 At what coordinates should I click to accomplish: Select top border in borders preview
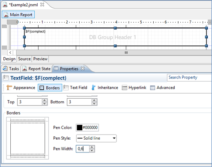(27, 121)
